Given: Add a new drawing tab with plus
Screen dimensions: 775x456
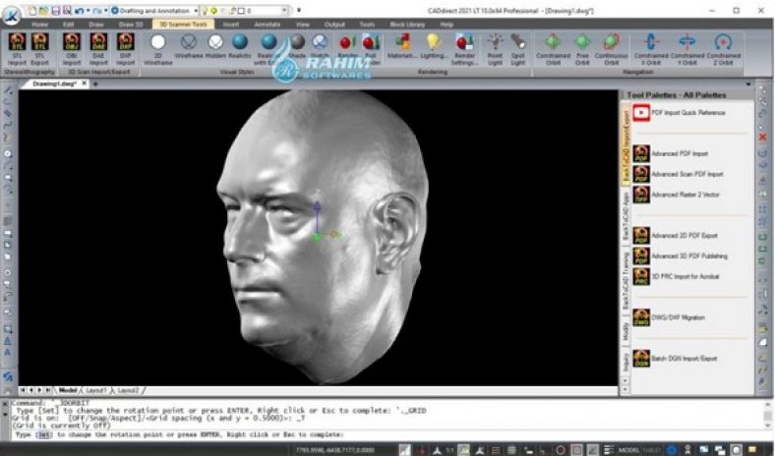Looking at the screenshot, I should 95,84.
